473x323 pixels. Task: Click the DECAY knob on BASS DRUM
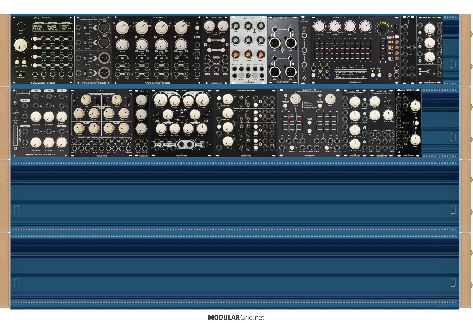[x=236, y=26]
